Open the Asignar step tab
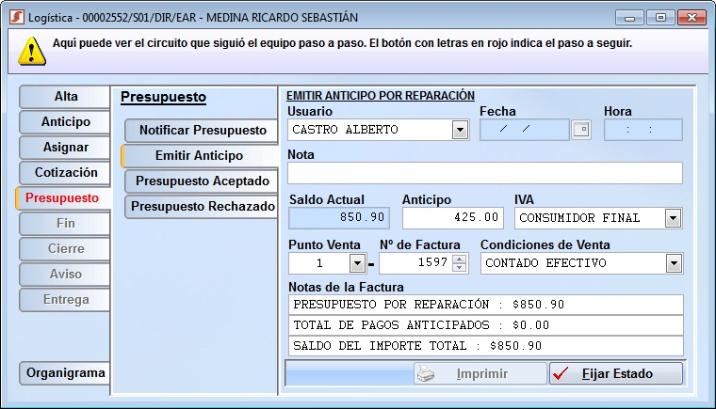The image size is (716, 409). tap(66, 148)
